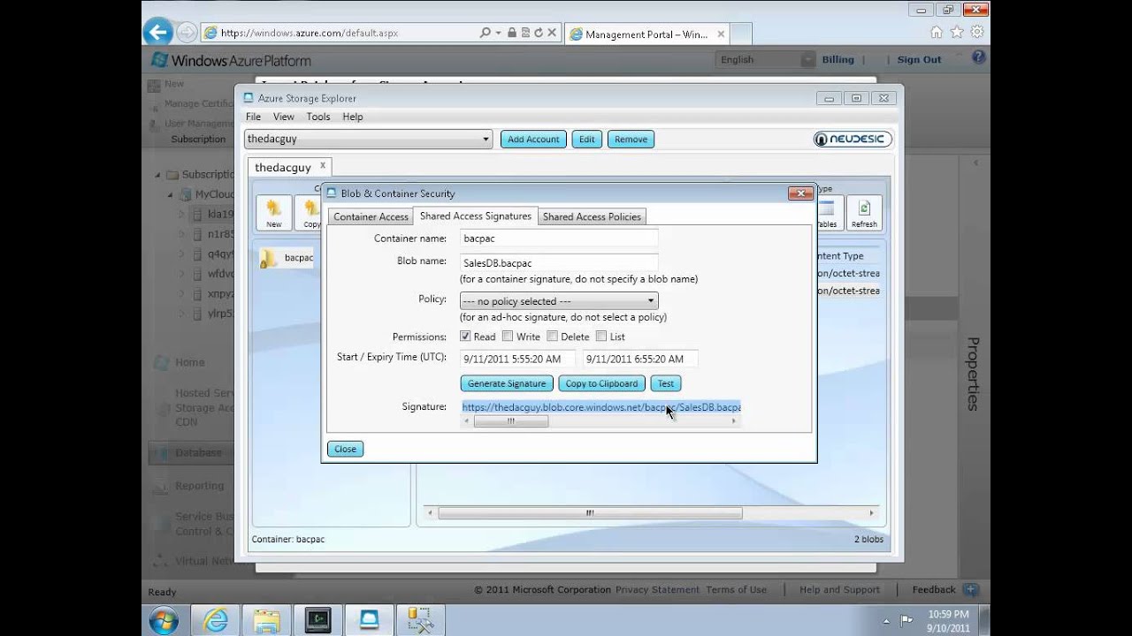The height and width of the screenshot is (636, 1132).
Task: Click the Sign Out link
Action: pyautogui.click(x=919, y=59)
